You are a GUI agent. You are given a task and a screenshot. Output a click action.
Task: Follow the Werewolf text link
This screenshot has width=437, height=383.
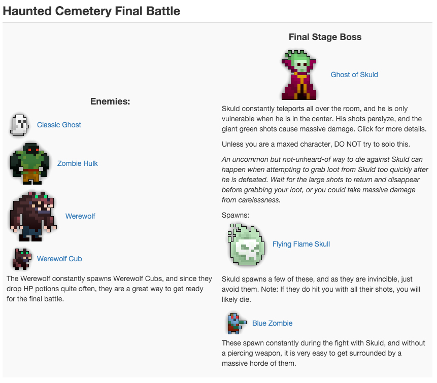80,216
